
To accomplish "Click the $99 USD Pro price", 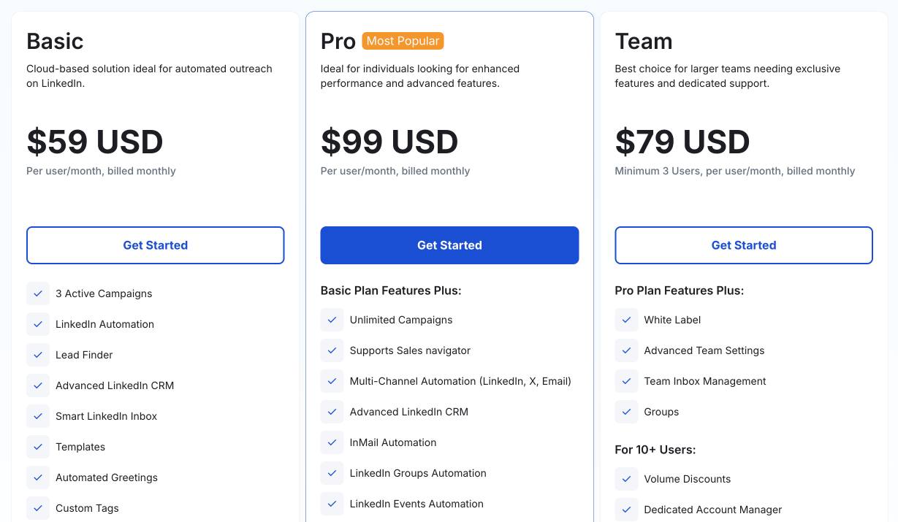I will point(389,142).
